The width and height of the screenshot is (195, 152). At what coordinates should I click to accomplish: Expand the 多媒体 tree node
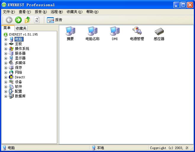[x=6, y=63]
